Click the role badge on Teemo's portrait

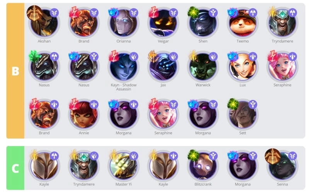pos(253,13)
